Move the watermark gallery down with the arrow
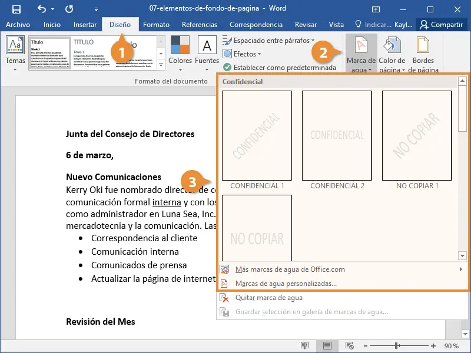 click(462, 256)
